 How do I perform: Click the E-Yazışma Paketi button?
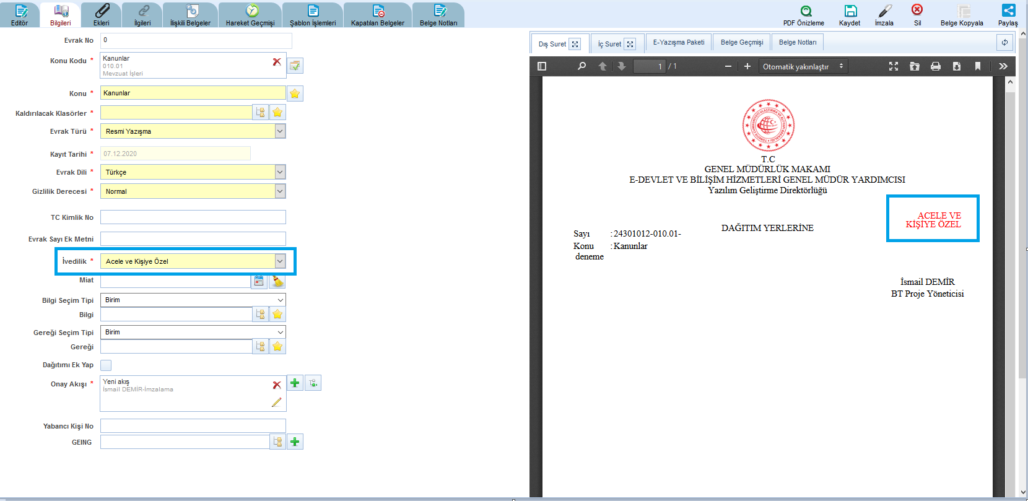(x=679, y=43)
